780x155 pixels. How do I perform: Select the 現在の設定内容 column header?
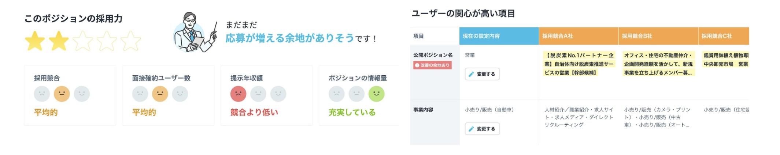click(x=499, y=36)
